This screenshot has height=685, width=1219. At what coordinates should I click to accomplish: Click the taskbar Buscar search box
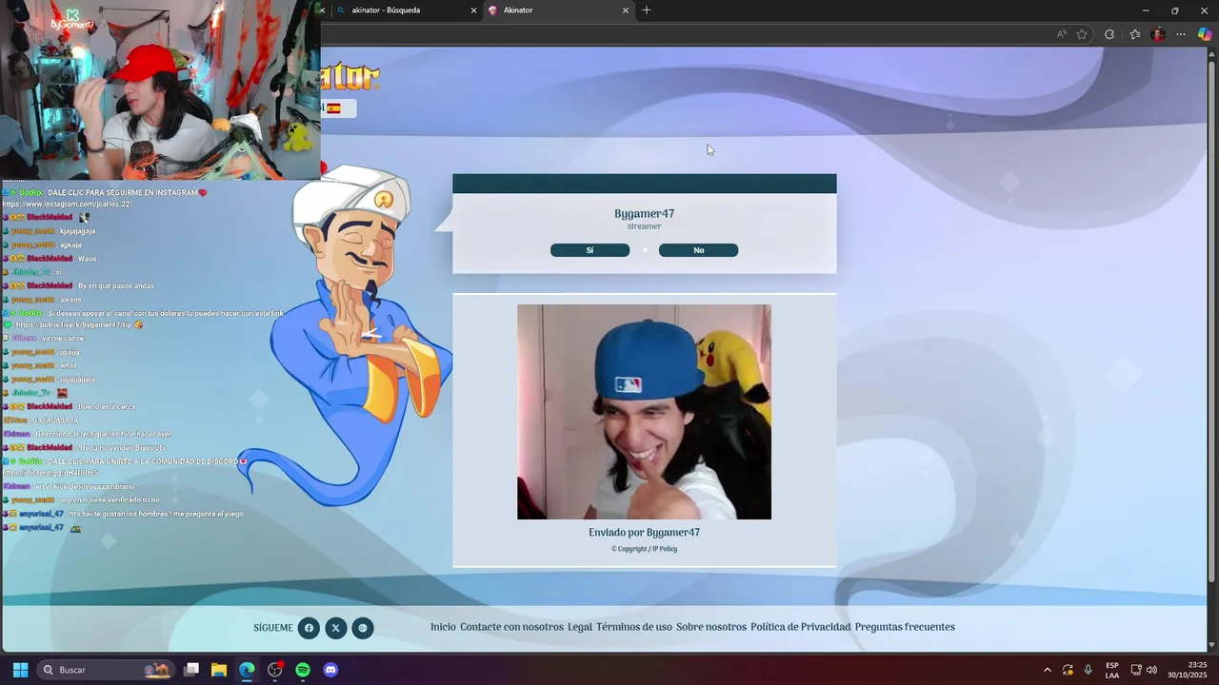point(106,670)
